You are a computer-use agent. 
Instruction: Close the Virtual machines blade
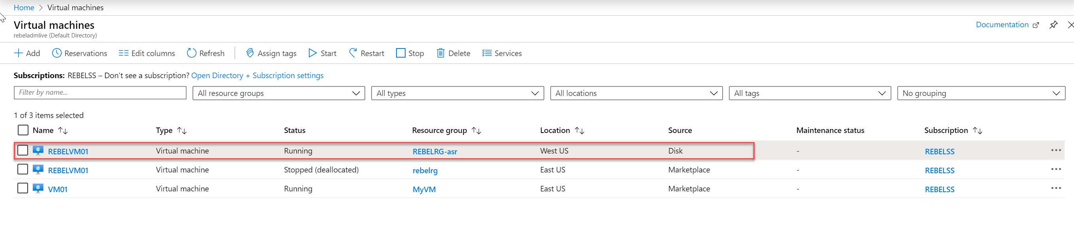point(1070,25)
